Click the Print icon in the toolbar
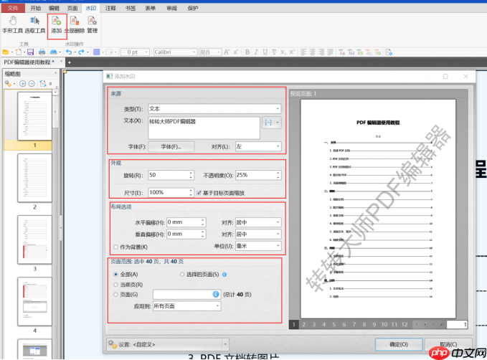This screenshot has width=487, height=360. click(42, 52)
